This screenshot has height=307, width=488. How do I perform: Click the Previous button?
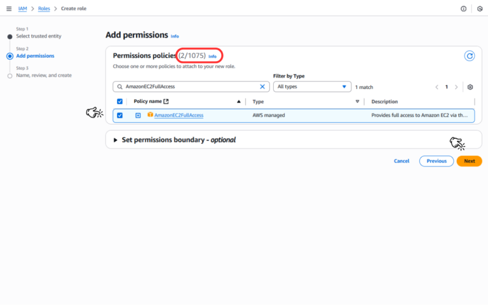point(436,161)
